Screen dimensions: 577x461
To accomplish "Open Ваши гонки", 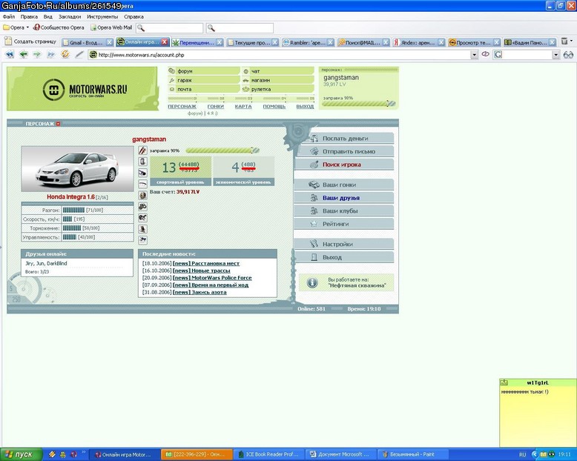I will pyautogui.click(x=344, y=185).
